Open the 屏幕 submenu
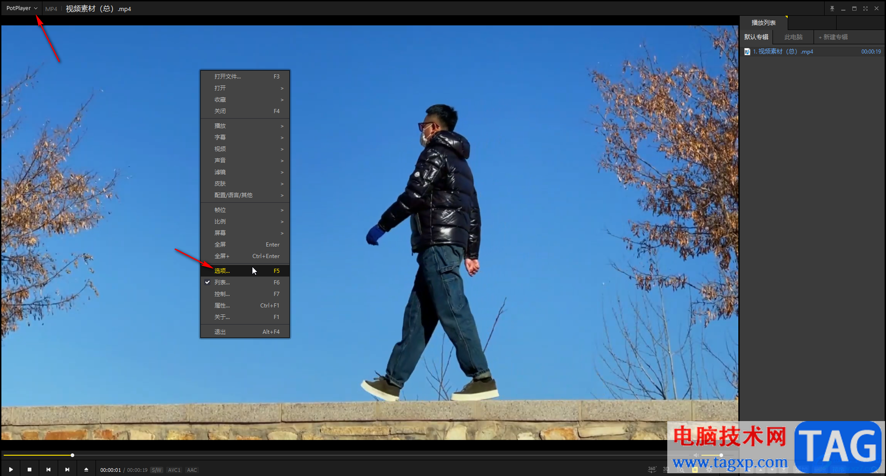 point(245,233)
